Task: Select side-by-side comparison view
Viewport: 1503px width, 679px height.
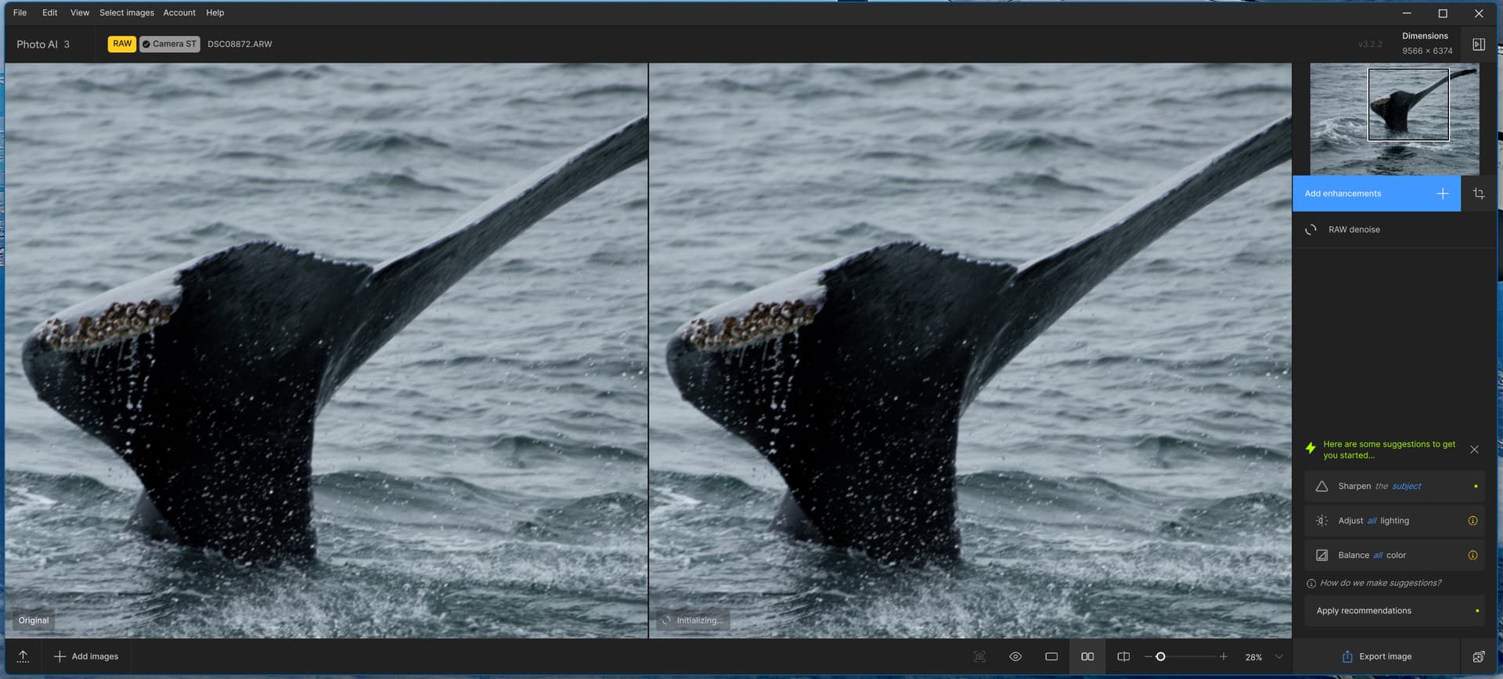Action: 1087,656
